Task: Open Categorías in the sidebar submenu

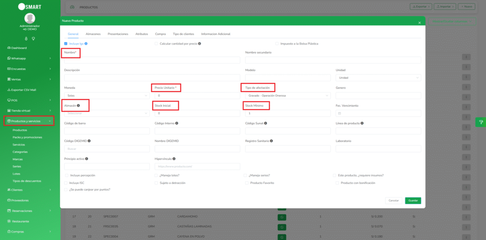Action: click(20, 152)
